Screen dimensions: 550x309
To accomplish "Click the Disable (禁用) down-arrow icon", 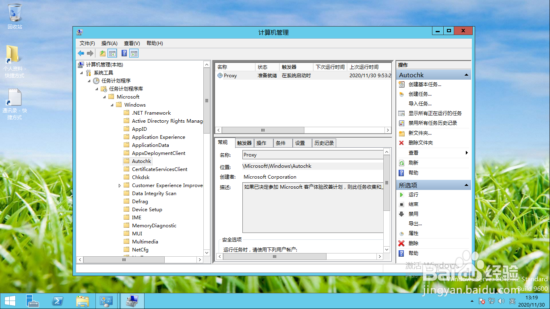I will click(401, 214).
